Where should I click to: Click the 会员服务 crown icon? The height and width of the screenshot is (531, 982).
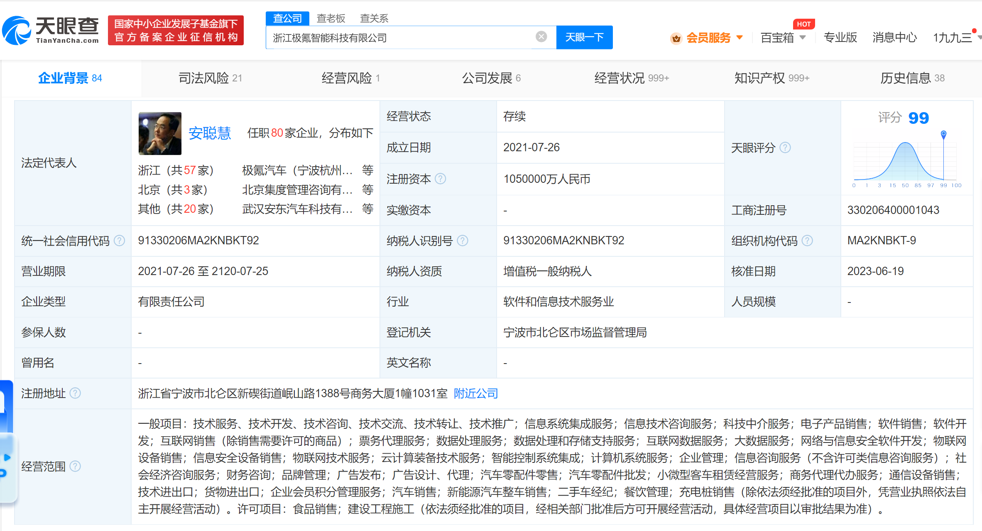tap(676, 38)
